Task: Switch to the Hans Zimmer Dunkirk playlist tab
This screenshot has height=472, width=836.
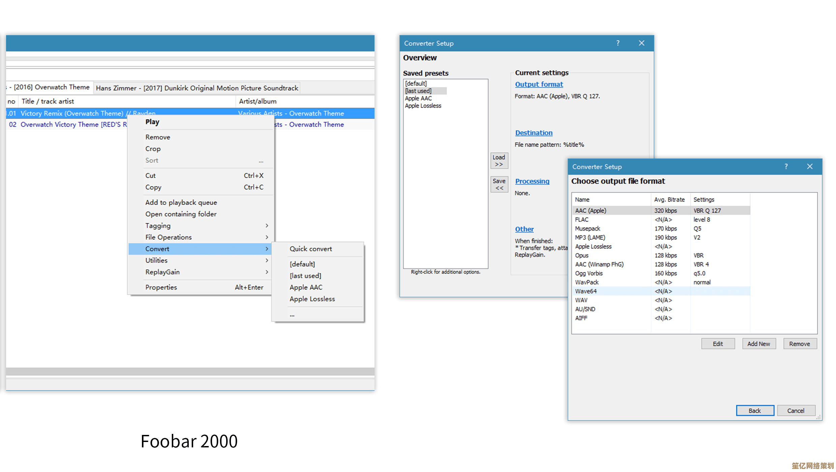Action: tap(197, 88)
